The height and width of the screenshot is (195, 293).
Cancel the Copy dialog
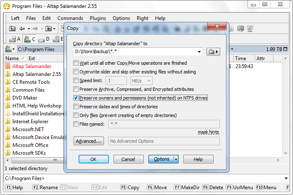coord(128,159)
